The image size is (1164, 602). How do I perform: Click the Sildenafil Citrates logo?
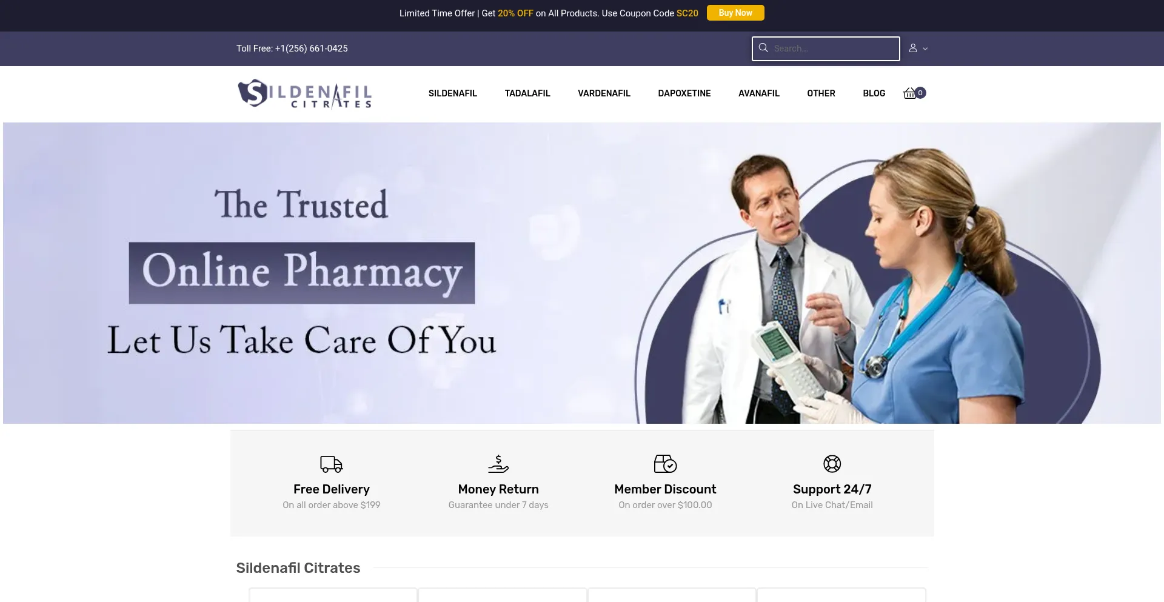point(304,94)
